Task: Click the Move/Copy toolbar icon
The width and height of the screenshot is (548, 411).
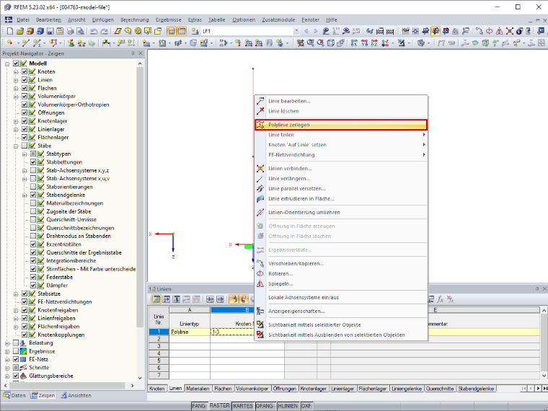Action: pyautogui.click(x=479, y=31)
